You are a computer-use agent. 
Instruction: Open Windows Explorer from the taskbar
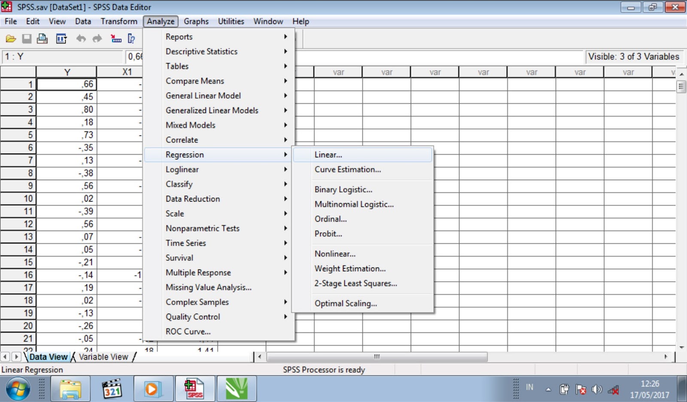pos(71,389)
